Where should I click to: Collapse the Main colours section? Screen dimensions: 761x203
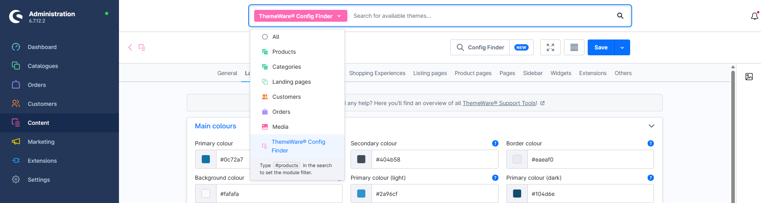[x=651, y=126]
